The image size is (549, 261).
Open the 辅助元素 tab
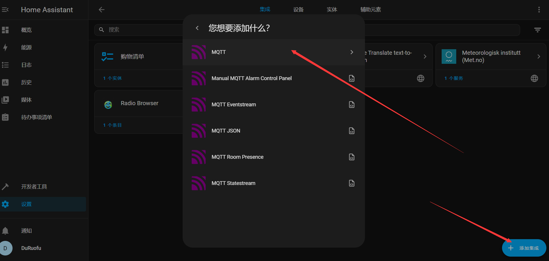[x=370, y=10]
